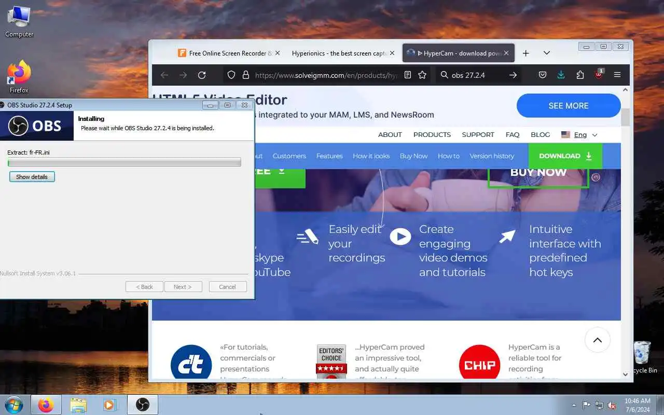The height and width of the screenshot is (415, 664).
Task: Open the uBlock Origin extension icon
Action: [x=599, y=74]
